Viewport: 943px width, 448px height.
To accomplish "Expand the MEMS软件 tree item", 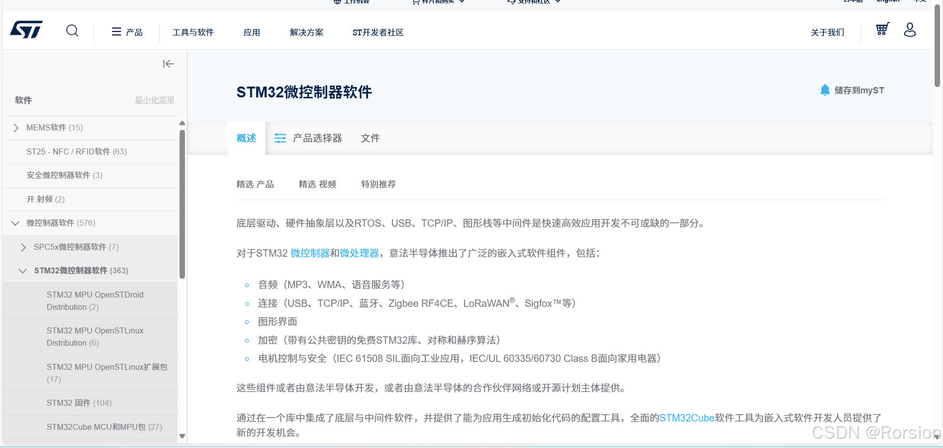I will point(16,128).
